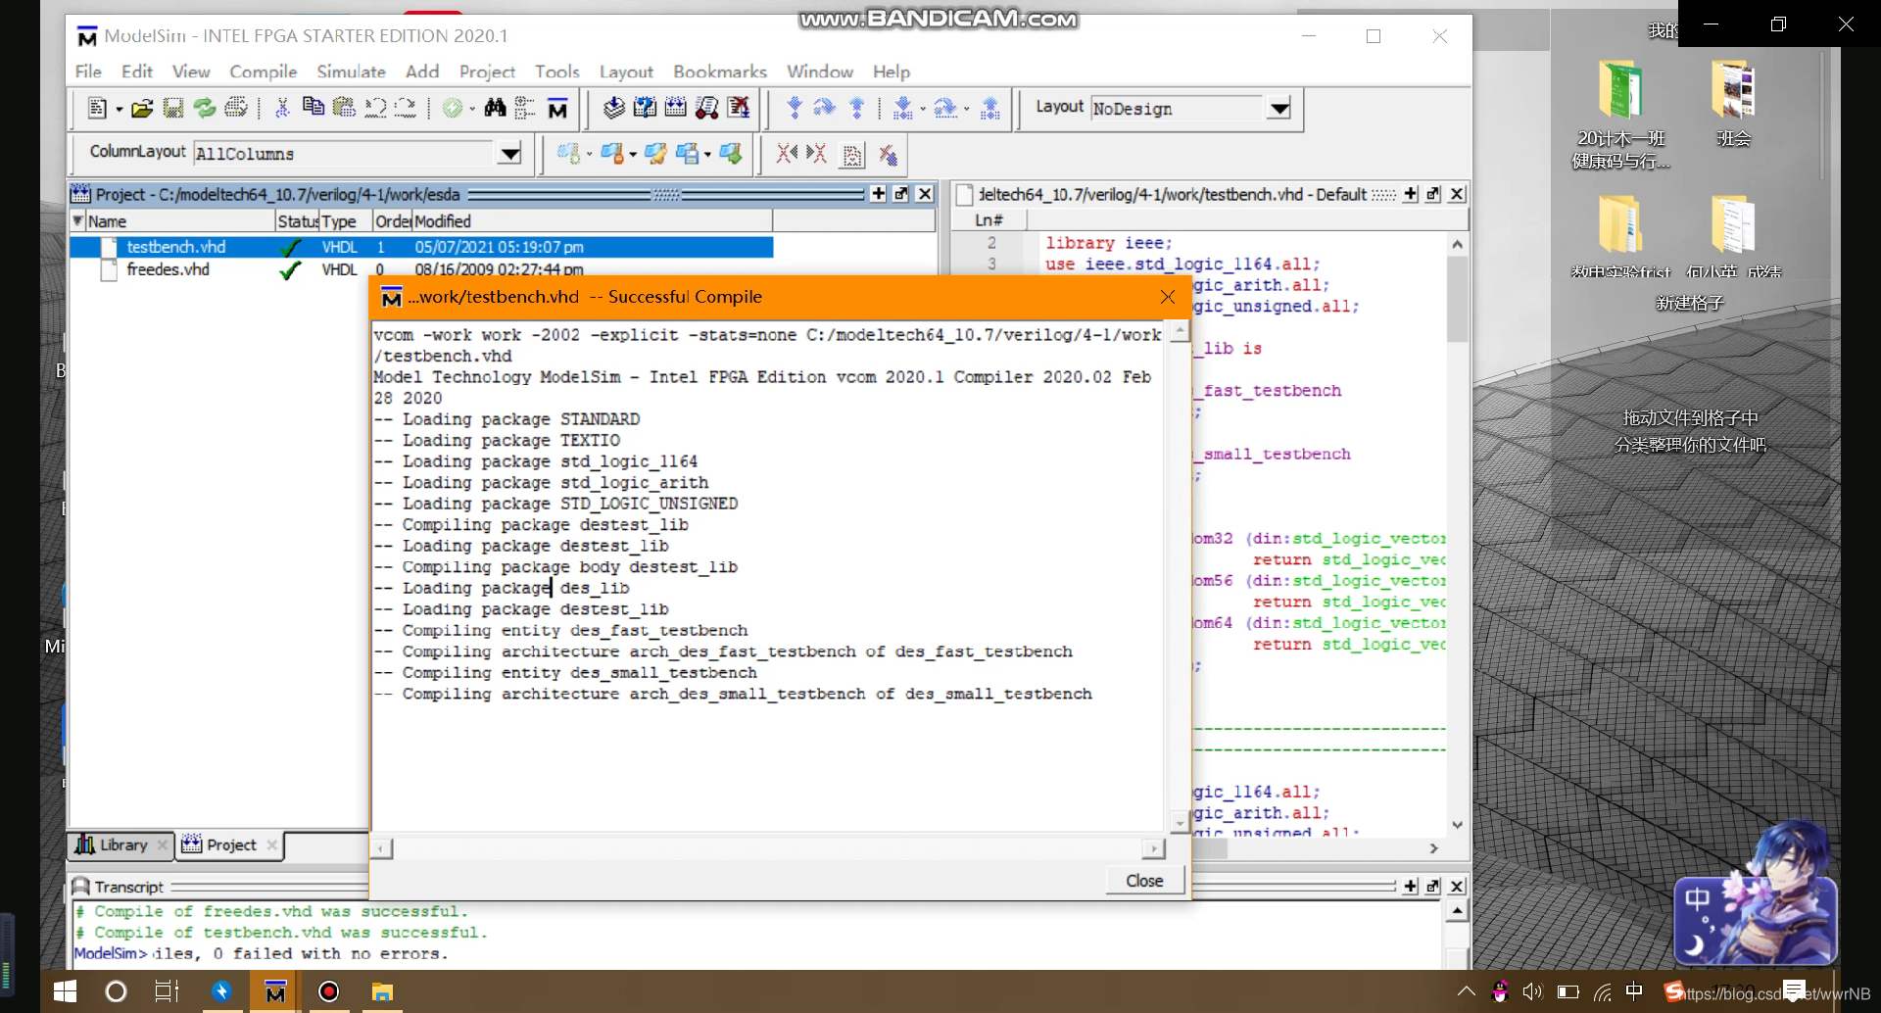This screenshot has height=1013, width=1881.
Task: Click Close button in compile dialog
Action: pos(1144,881)
